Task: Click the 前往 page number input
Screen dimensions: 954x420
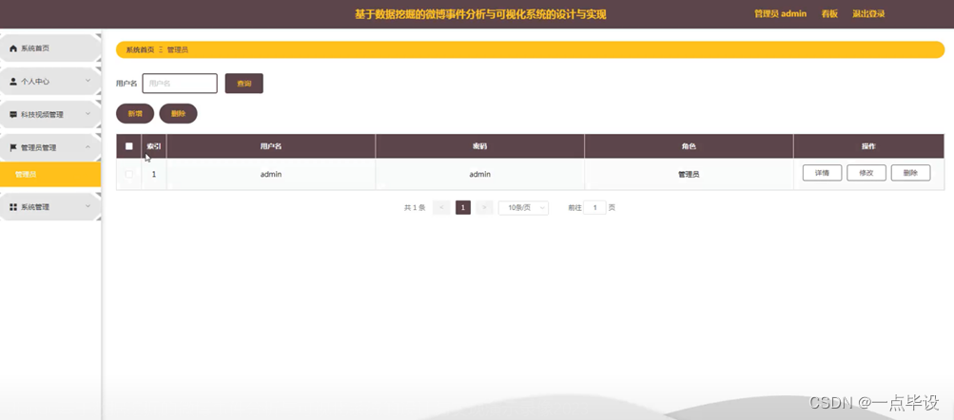Action: [595, 208]
